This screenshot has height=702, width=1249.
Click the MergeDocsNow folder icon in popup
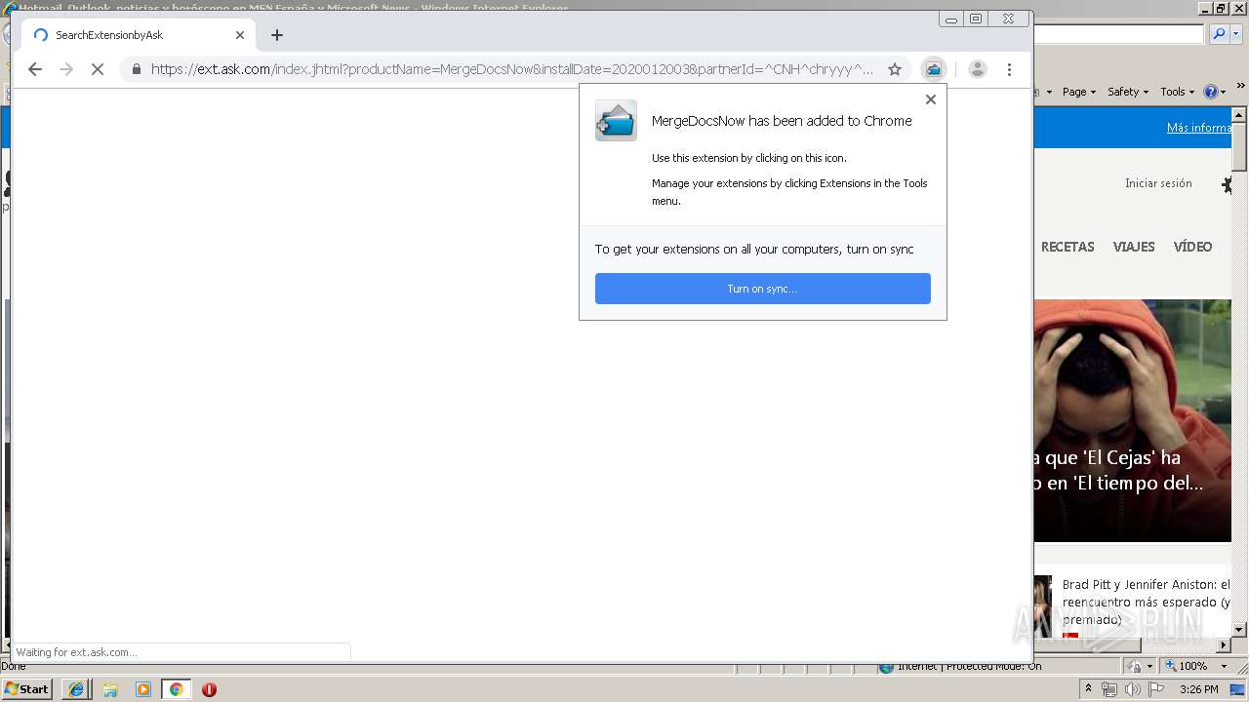click(616, 121)
